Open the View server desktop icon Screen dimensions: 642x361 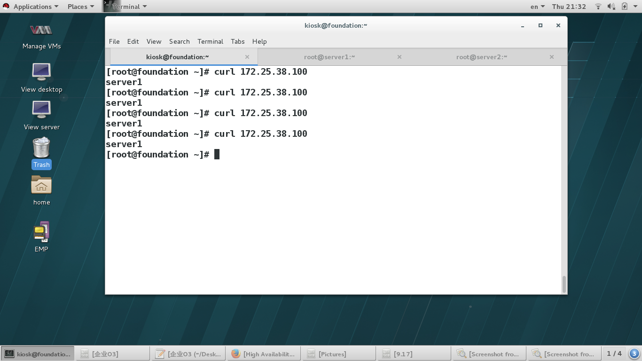click(x=41, y=115)
